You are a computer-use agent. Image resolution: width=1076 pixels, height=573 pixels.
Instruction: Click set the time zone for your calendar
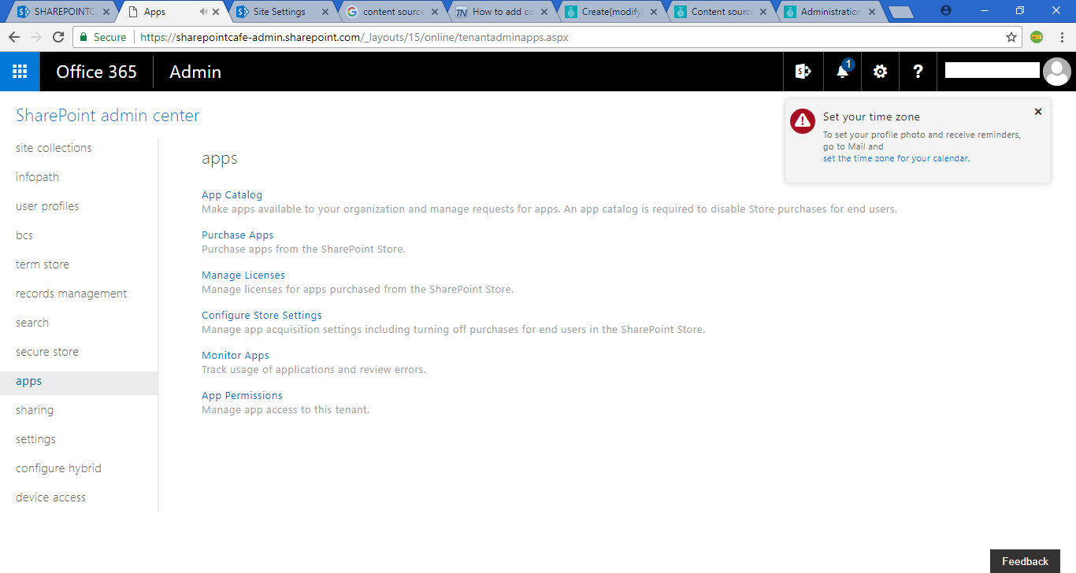coord(896,158)
